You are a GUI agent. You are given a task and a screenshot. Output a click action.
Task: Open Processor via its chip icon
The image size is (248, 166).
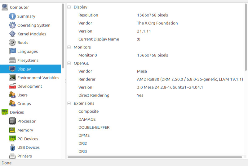(12, 121)
